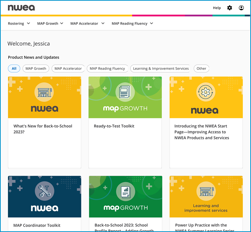Image resolution: width=251 pixels, height=232 pixels.
Task: Click yellow nwea Start Page card image
Action: point(206,97)
